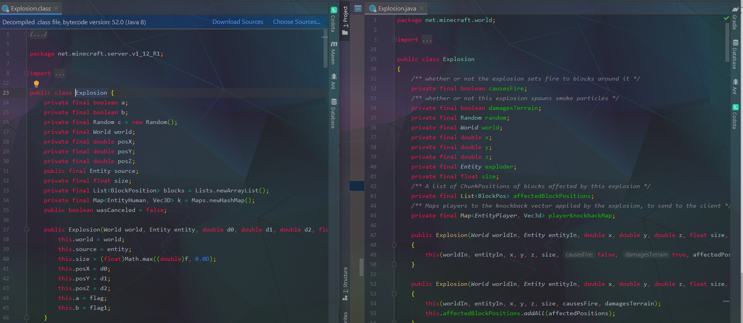This screenshot has height=323, width=743.
Task: Open the Database panel on the right edge
Action: [x=735, y=54]
